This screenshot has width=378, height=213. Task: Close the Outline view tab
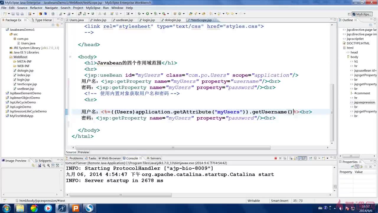356,20
